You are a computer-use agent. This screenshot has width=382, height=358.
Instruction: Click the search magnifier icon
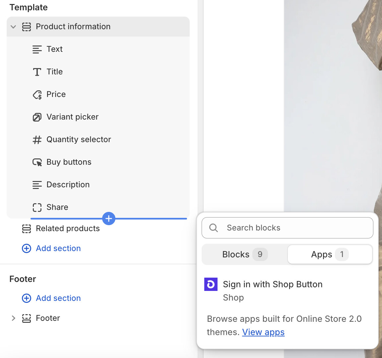(214, 228)
